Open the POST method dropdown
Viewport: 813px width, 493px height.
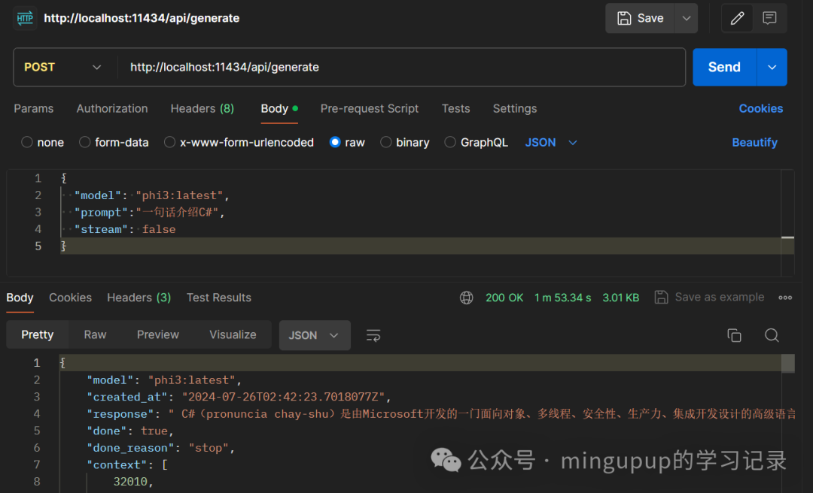pyautogui.click(x=63, y=67)
